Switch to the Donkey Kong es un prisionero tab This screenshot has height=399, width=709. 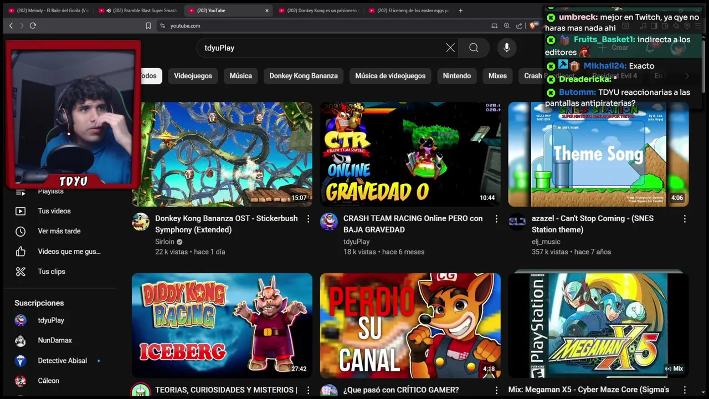click(x=319, y=11)
